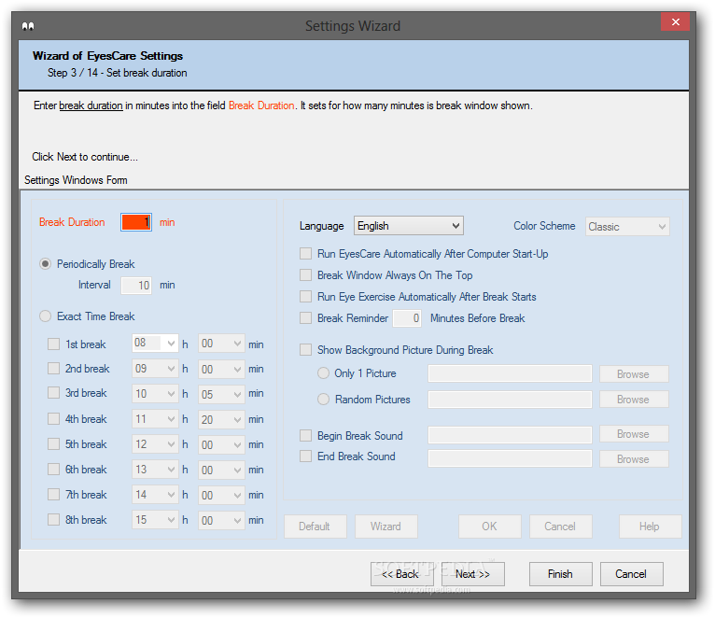Expand the 3rd break minutes dropdown (05)
Image resolution: width=715 pixels, height=618 pixels.
coord(220,394)
